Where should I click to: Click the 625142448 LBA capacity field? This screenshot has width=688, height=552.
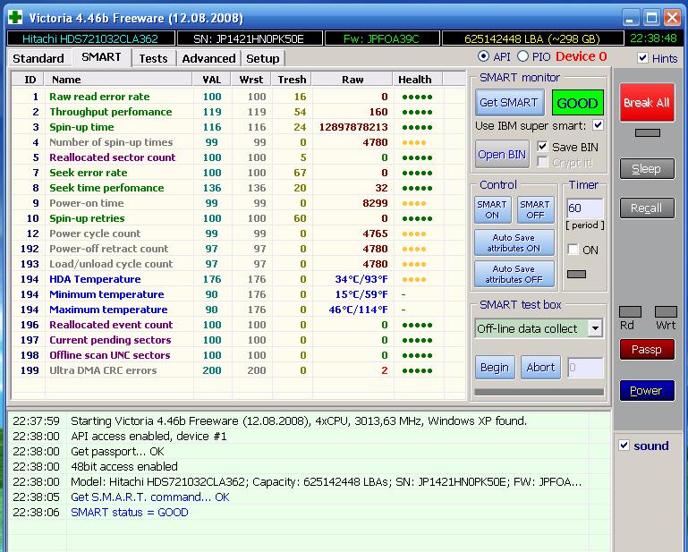tap(532, 38)
